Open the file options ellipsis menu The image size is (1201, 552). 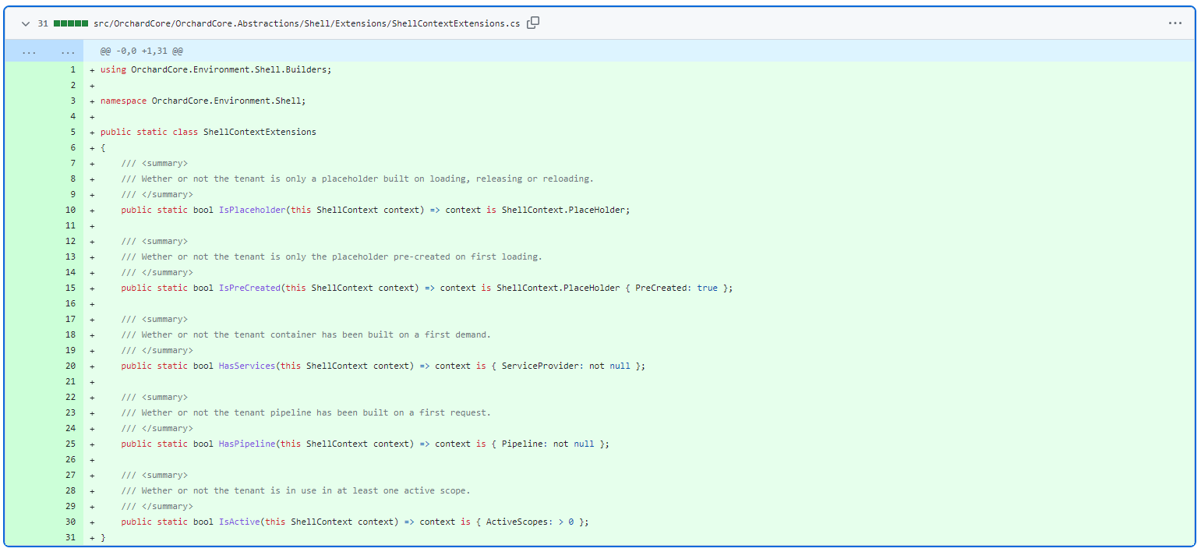[1175, 23]
